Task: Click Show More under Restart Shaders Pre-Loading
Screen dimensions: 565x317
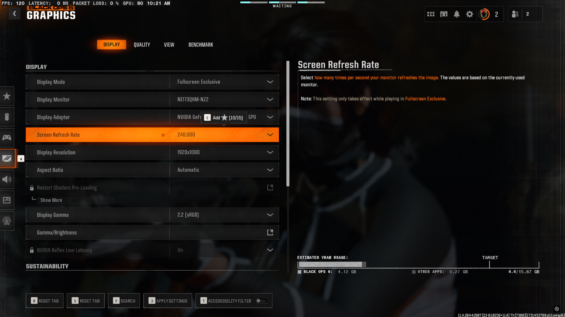Action: pos(51,200)
